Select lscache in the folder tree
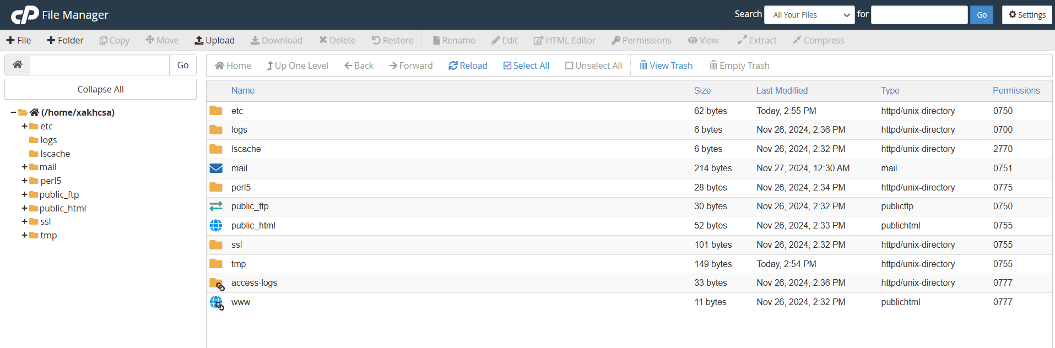The height and width of the screenshot is (348, 1055). pyautogui.click(x=55, y=154)
